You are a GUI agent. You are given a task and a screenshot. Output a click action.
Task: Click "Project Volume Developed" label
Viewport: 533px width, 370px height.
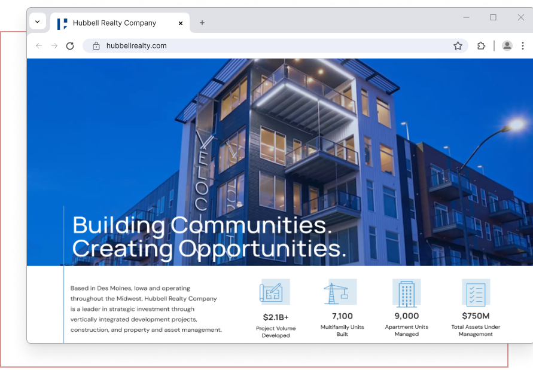[276, 332]
